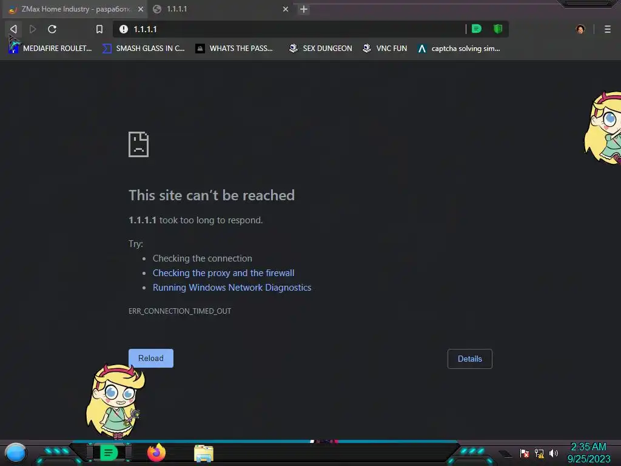Image resolution: width=621 pixels, height=466 pixels.
Task: Click the forward navigation arrow
Action: point(33,29)
